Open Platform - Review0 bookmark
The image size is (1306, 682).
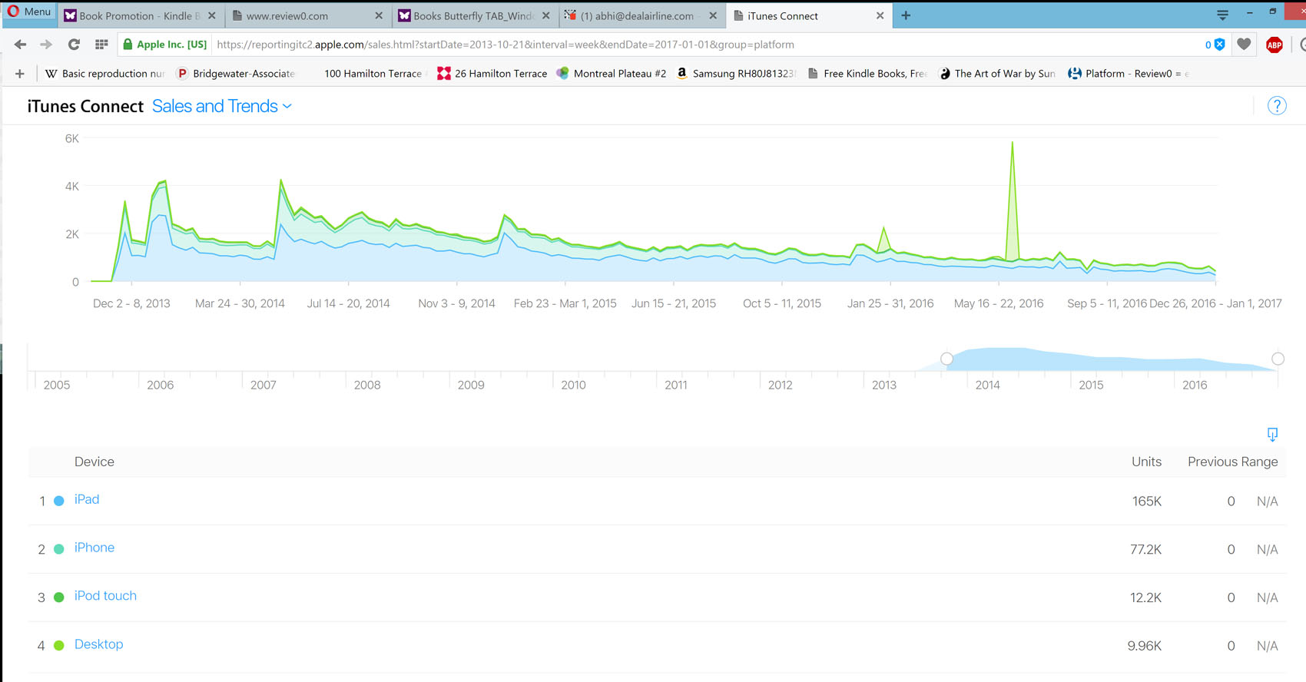[x=1129, y=74]
